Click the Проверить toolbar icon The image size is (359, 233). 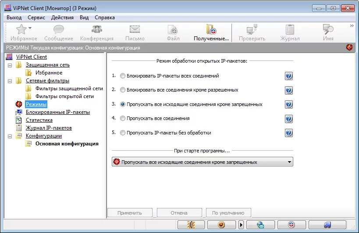(252, 29)
